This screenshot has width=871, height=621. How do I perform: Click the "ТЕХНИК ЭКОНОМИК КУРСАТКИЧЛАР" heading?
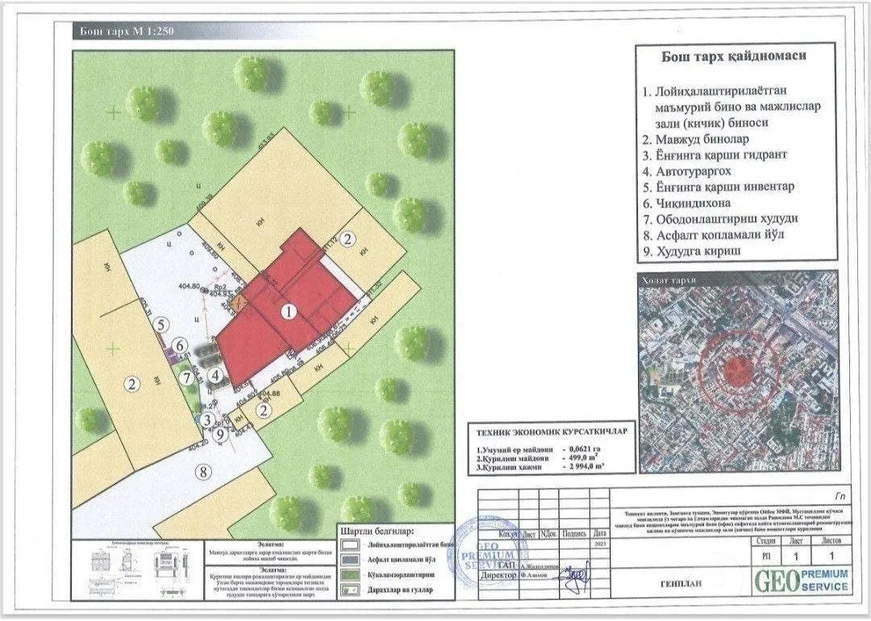(x=552, y=431)
